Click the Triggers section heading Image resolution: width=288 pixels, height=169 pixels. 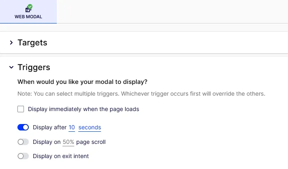[34, 67]
